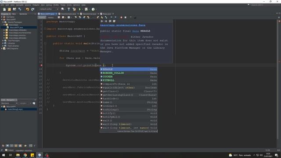281x158 pixels.
Task: Switch editor to Source view
Action: [42, 18]
